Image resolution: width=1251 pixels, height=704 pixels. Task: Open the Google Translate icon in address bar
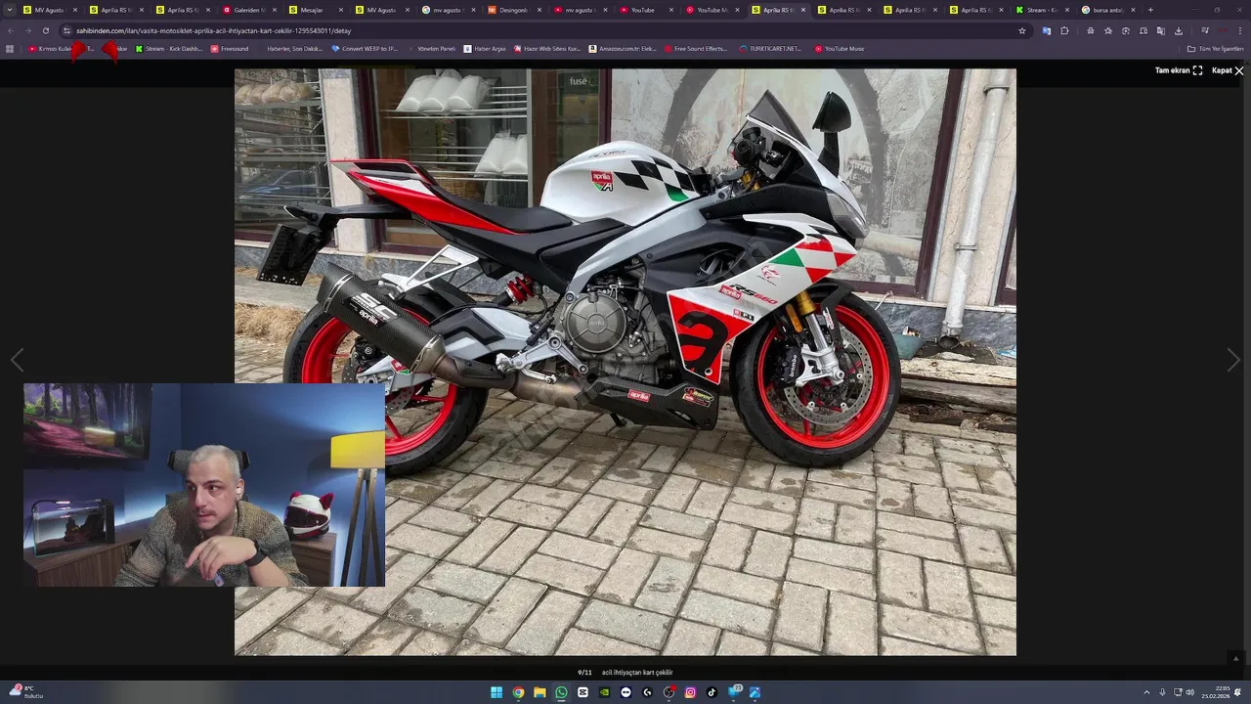click(1046, 30)
